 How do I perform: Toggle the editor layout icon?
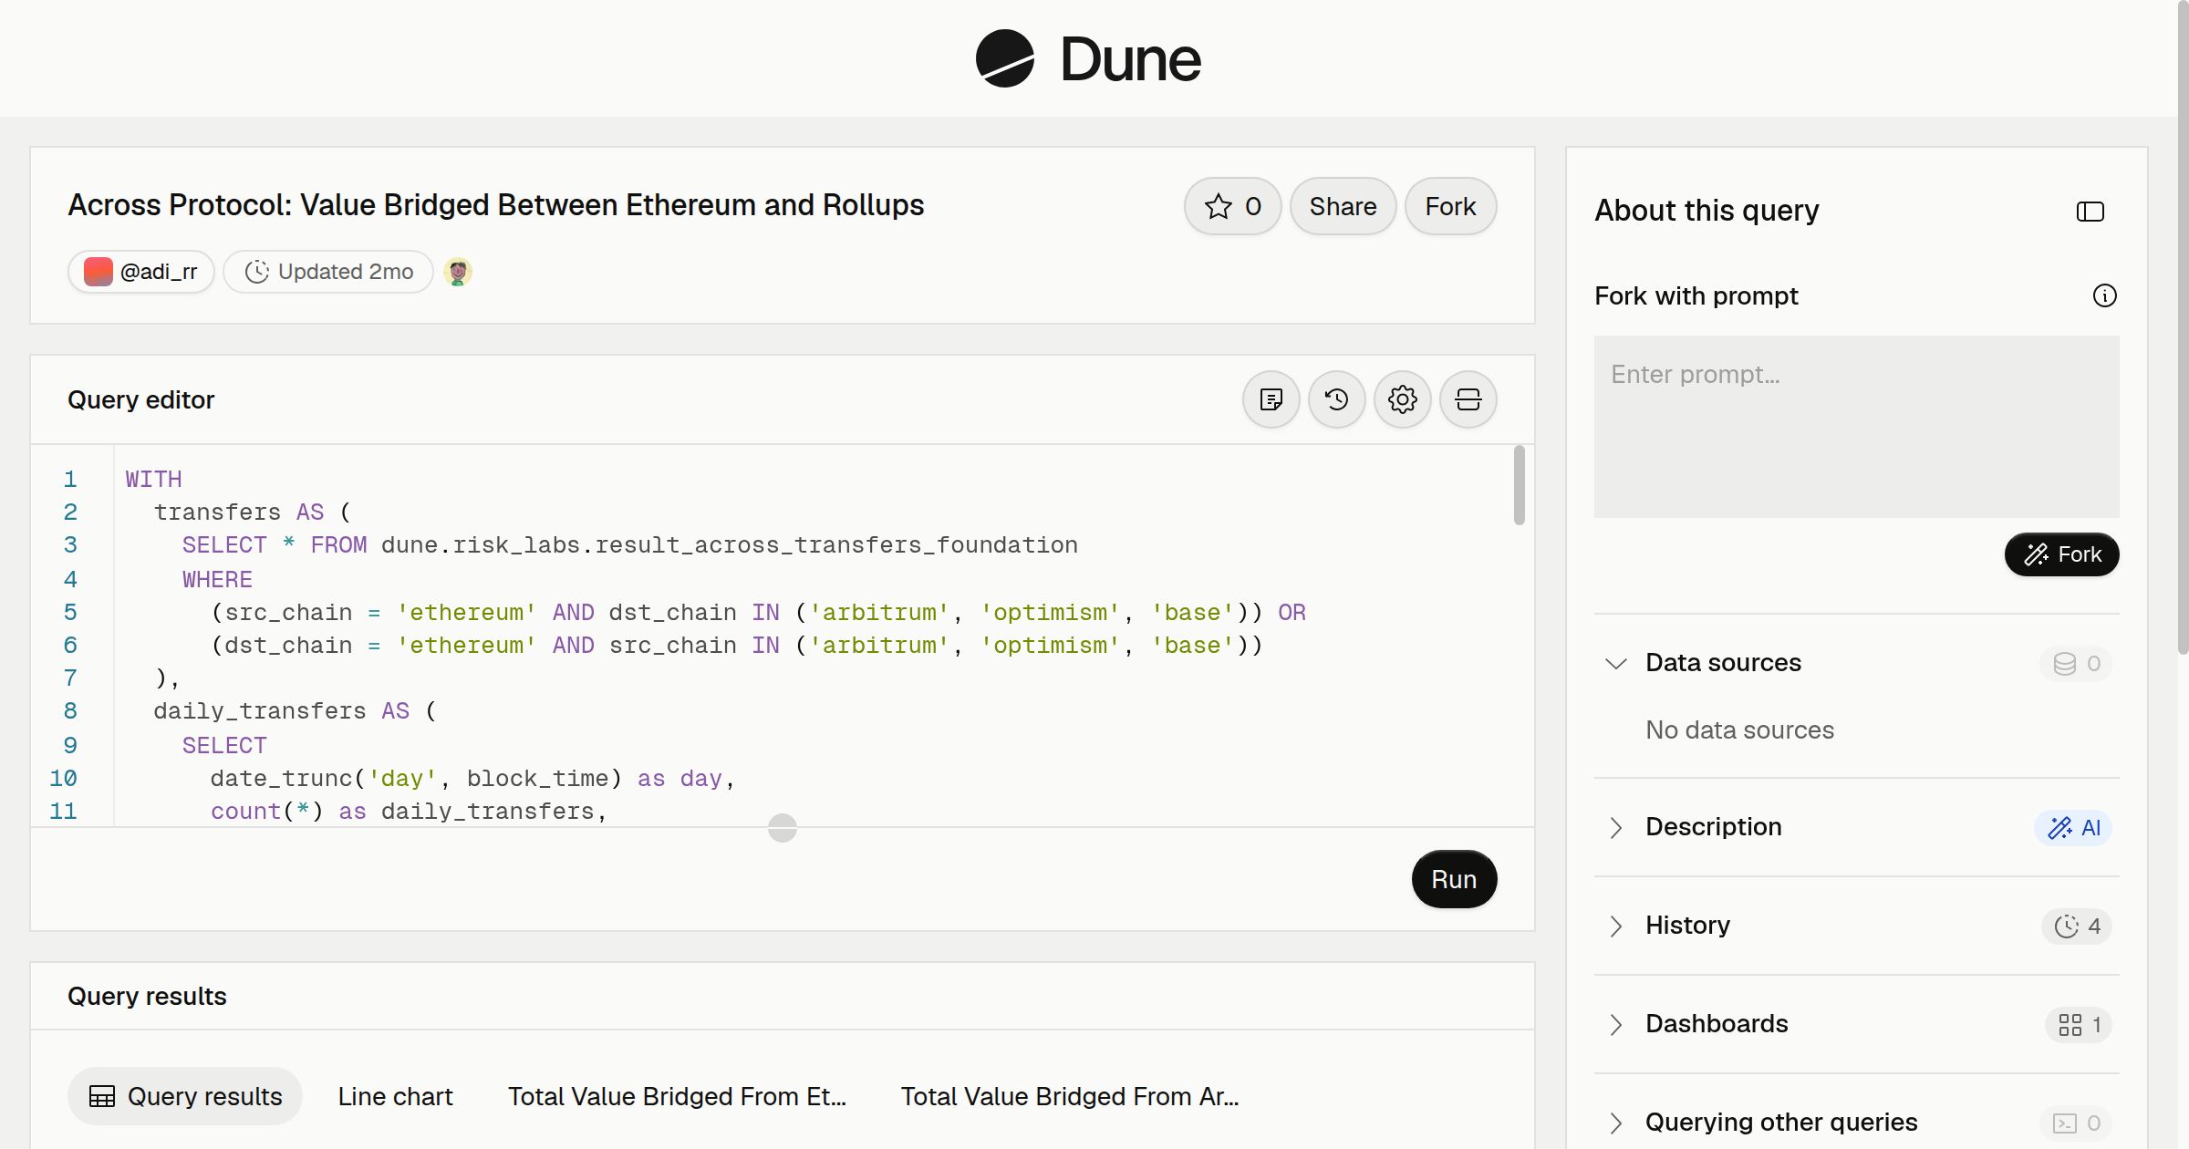(1468, 399)
